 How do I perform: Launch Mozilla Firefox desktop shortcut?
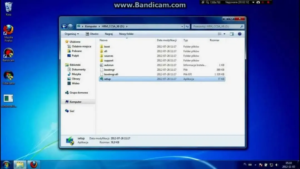(8, 33)
